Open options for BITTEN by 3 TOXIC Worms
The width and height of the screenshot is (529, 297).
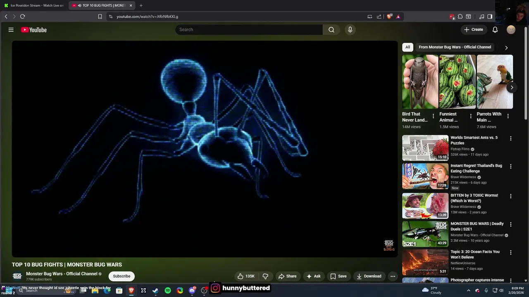pos(511,196)
